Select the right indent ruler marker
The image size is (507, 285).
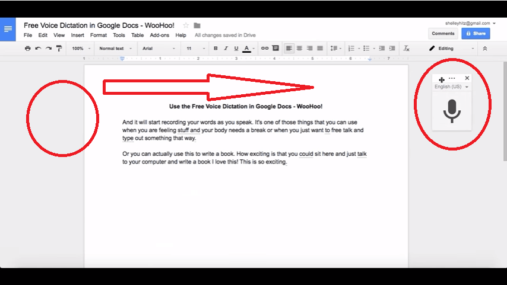click(370, 59)
